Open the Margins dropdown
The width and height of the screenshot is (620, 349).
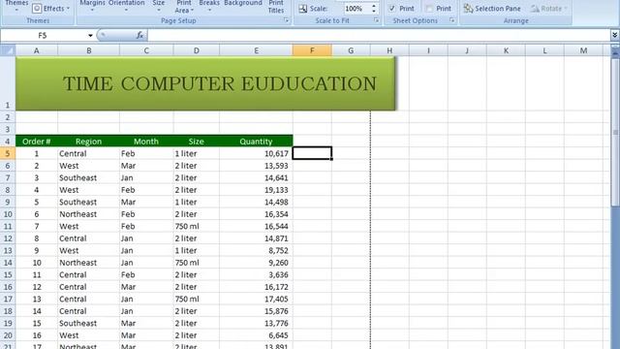(92, 6)
